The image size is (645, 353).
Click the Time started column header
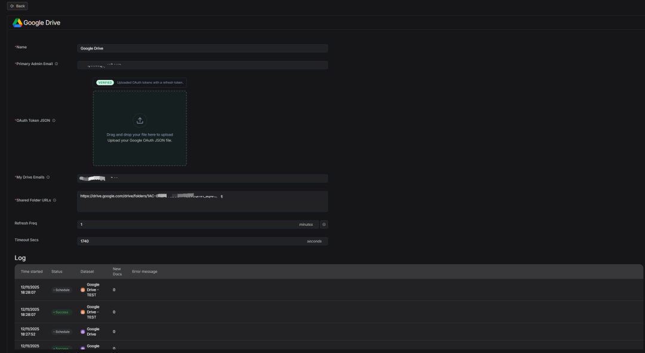(x=32, y=272)
